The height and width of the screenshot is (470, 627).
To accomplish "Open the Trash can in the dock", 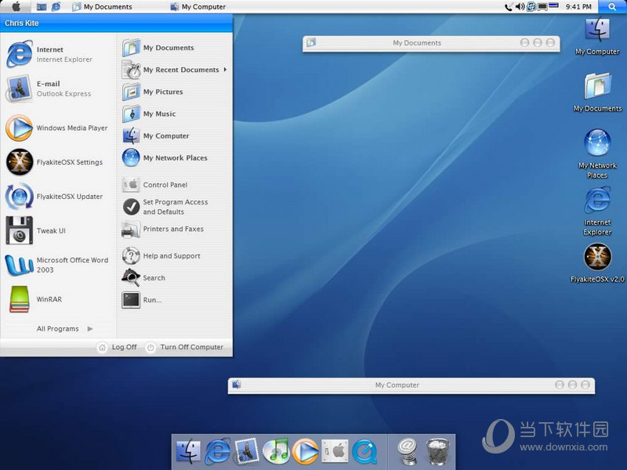I will tap(437, 450).
